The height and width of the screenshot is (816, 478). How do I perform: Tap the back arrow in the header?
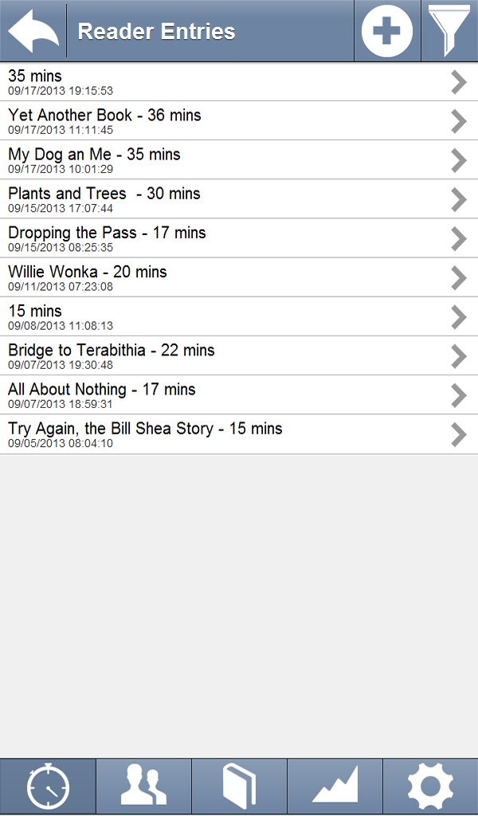pyautogui.click(x=30, y=31)
